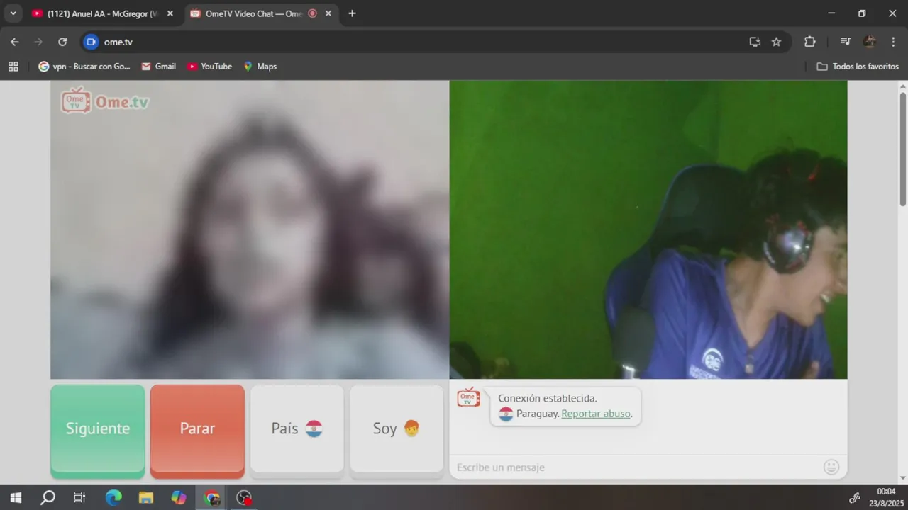Open the Chrome profile avatar

coord(869,42)
